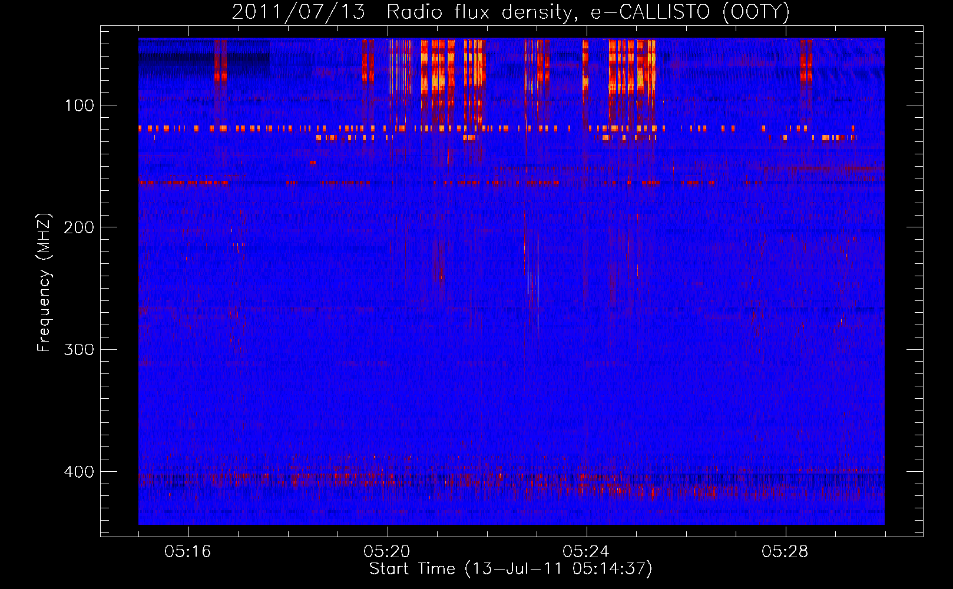Select the 300 MHz frequency tick label
This screenshot has height=589, width=953.
coord(79,350)
